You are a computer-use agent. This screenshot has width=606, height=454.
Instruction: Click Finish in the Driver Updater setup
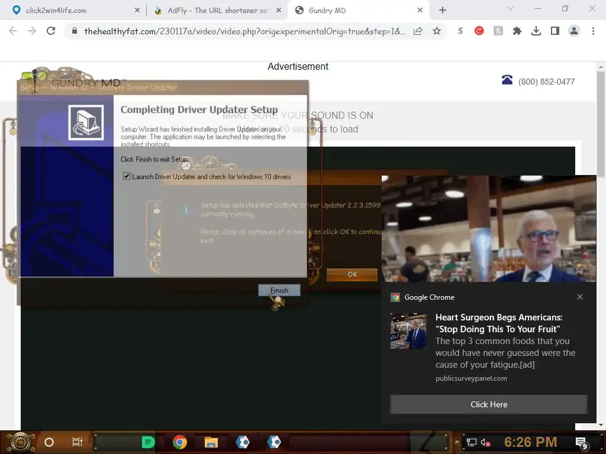[279, 290]
